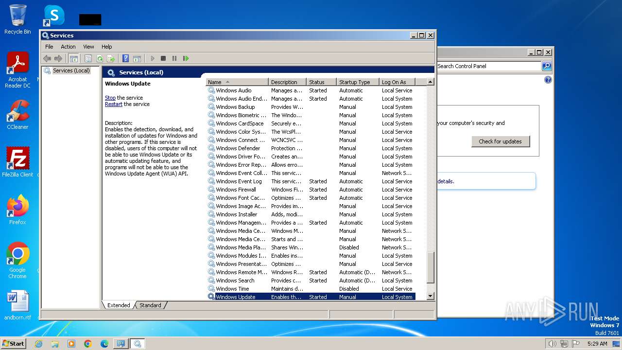Open Help with the blue question mark icon
The height and width of the screenshot is (350, 622).
pyautogui.click(x=126, y=58)
